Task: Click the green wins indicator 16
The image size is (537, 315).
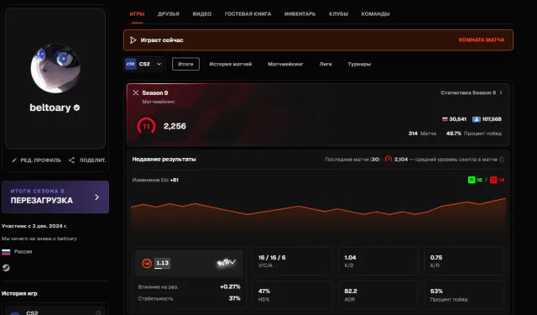Action: point(475,180)
